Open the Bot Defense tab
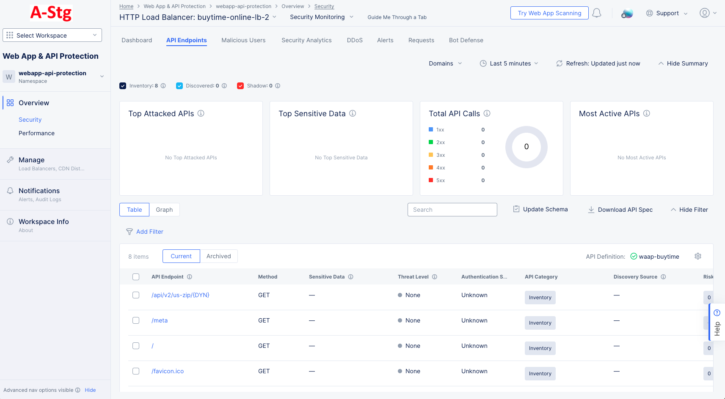 [466, 40]
